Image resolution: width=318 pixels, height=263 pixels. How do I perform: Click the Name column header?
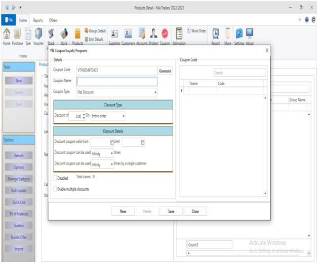[x=203, y=83]
